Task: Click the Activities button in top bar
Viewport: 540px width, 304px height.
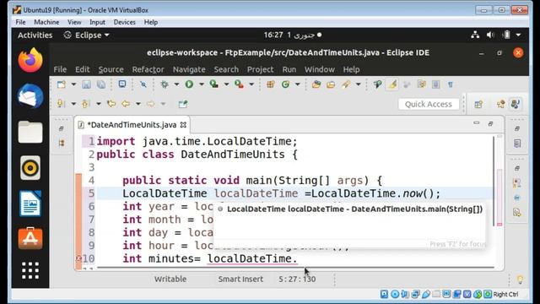Action: [x=35, y=35]
